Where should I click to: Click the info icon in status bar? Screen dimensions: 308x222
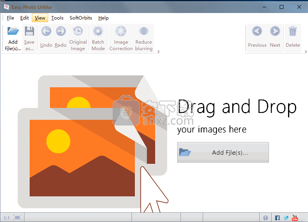[x=266, y=218]
